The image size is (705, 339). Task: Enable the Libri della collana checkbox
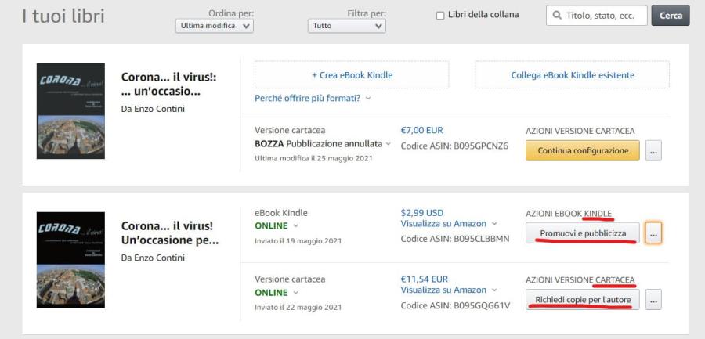(x=440, y=16)
